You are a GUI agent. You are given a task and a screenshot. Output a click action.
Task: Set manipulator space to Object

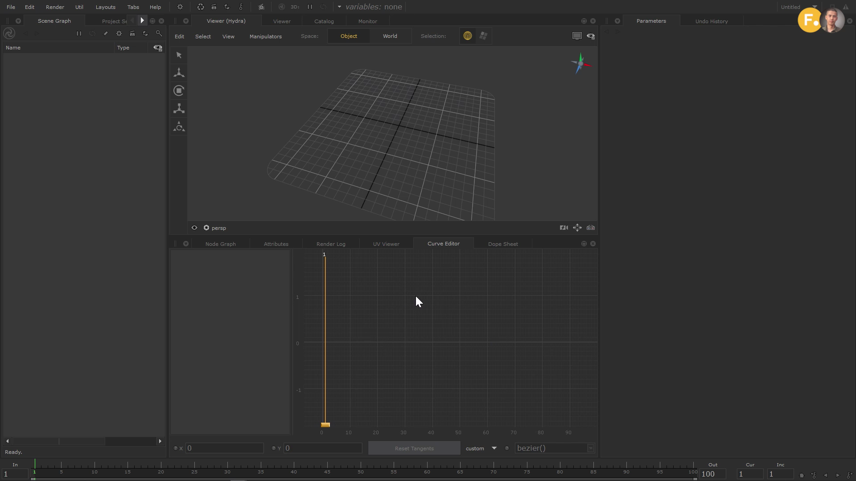tap(349, 36)
